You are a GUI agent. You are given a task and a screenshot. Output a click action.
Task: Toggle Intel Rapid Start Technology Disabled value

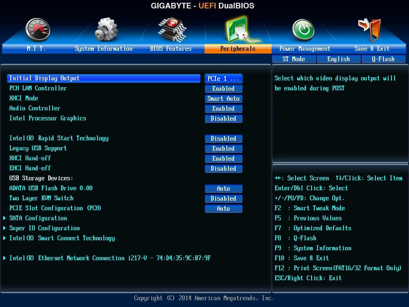pyautogui.click(x=224, y=138)
